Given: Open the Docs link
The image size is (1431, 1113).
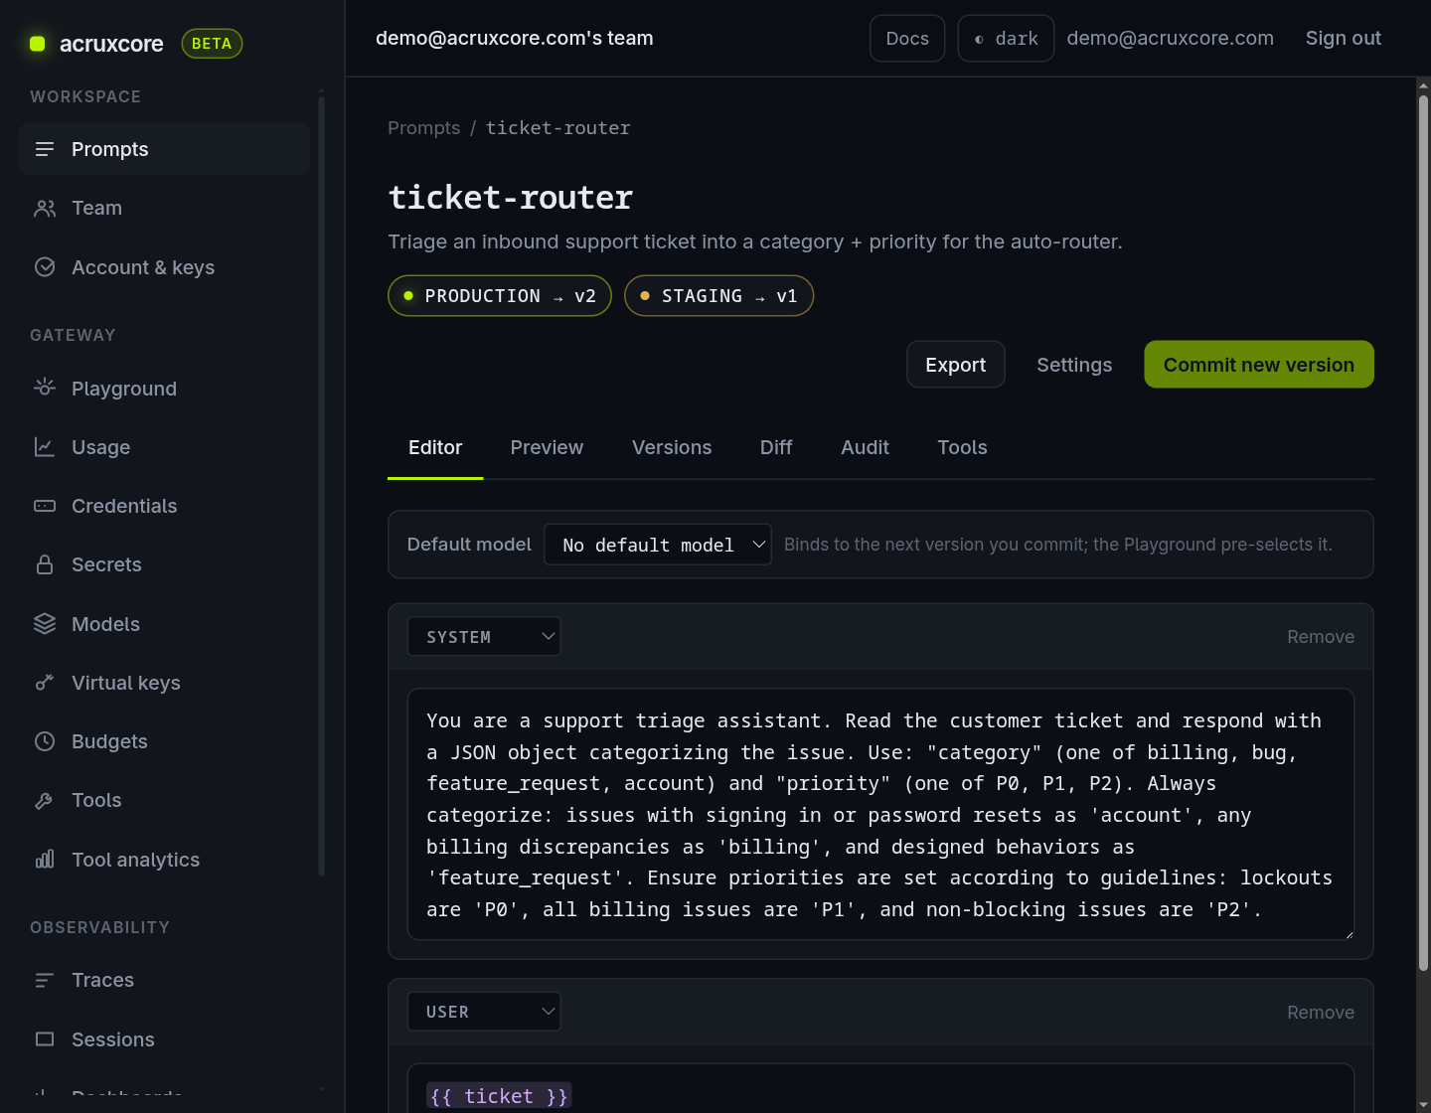Looking at the screenshot, I should coord(907,39).
